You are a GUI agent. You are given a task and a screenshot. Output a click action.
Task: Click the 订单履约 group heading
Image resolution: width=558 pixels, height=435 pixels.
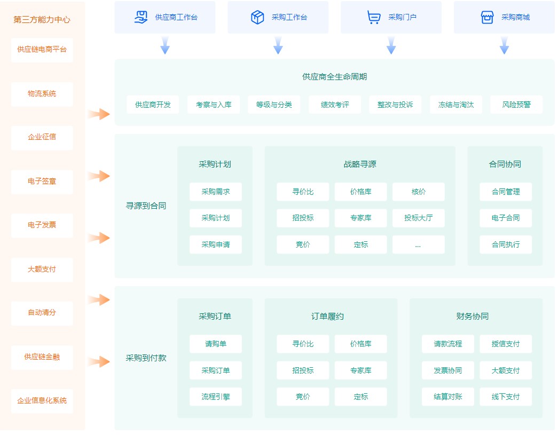click(x=327, y=316)
